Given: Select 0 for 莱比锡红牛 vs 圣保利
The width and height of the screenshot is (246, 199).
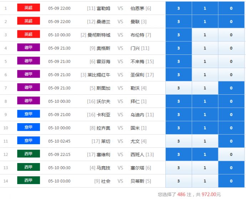Looking at the screenshot, I should click(x=231, y=75).
